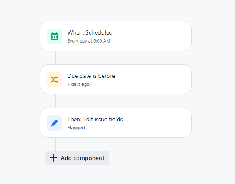Click the orange shuffle condition icon
Screen dimensions: 235x184
click(55, 80)
